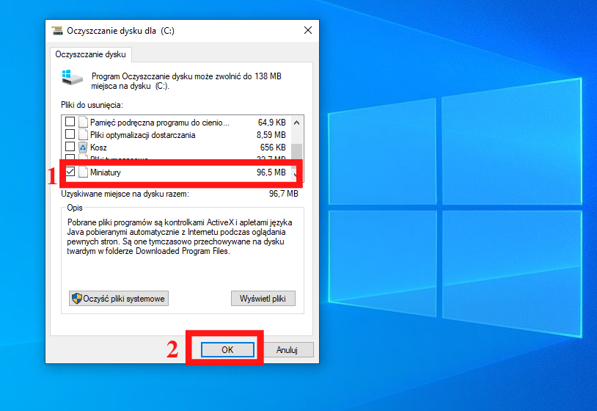This screenshot has height=411, width=597.
Task: Check the Pamięć podręczna programu checkbox
Action: click(x=70, y=122)
